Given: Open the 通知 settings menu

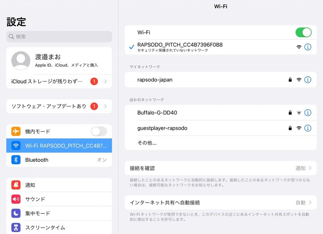Looking at the screenshot, I should (x=59, y=185).
